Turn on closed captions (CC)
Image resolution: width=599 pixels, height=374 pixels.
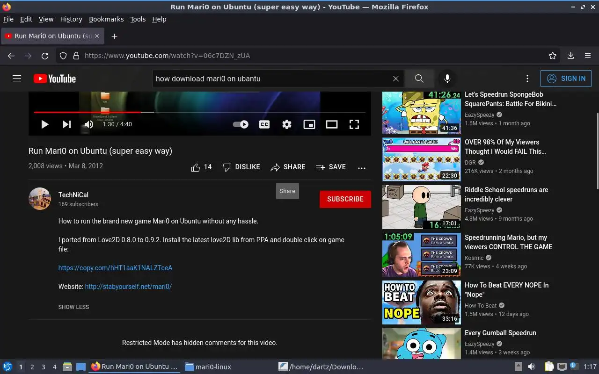[264, 124]
